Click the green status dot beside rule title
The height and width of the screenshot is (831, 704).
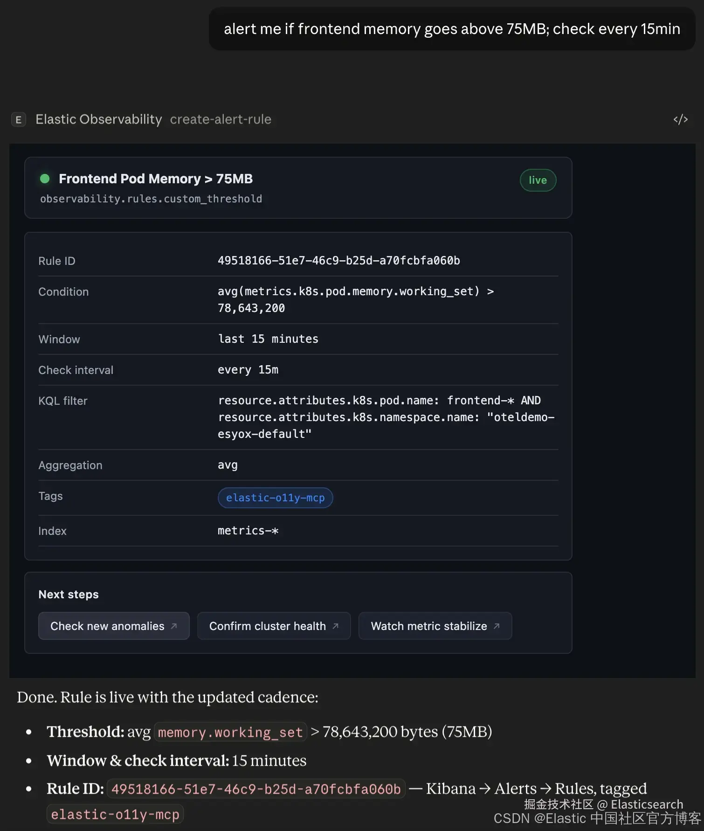pos(45,179)
